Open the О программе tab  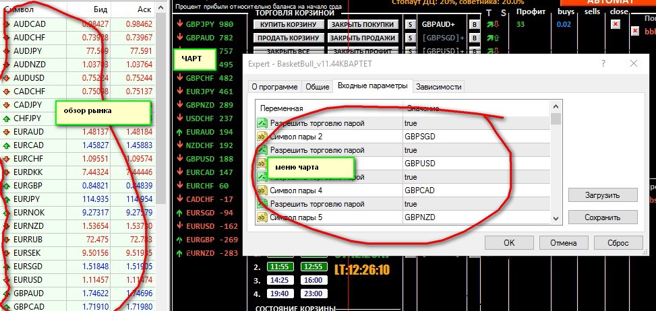tap(274, 87)
